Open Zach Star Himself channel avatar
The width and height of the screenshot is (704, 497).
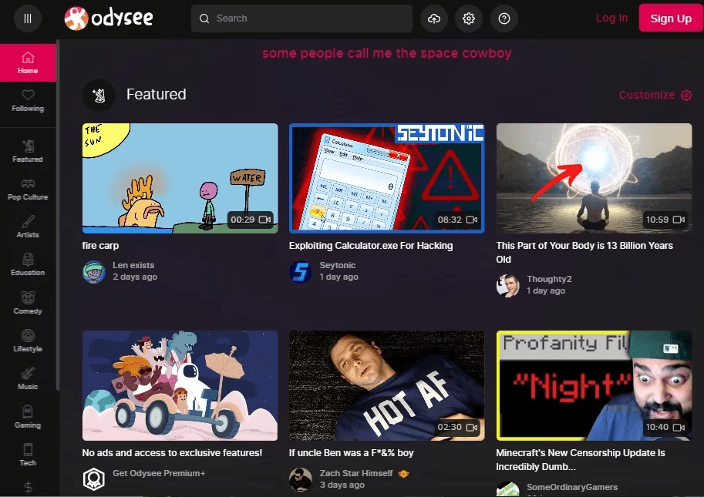tap(301, 479)
